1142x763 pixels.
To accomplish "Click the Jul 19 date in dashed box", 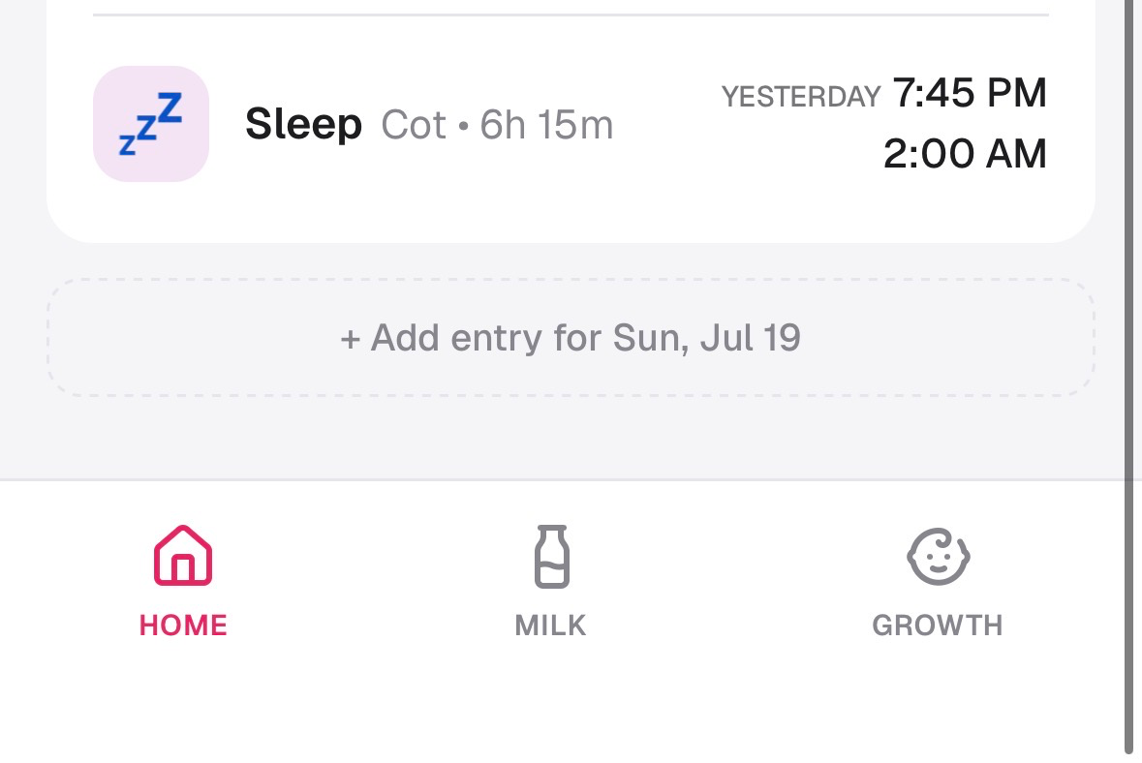I will 750,338.
